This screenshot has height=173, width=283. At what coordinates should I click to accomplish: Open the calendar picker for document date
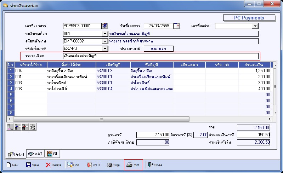point(177,26)
